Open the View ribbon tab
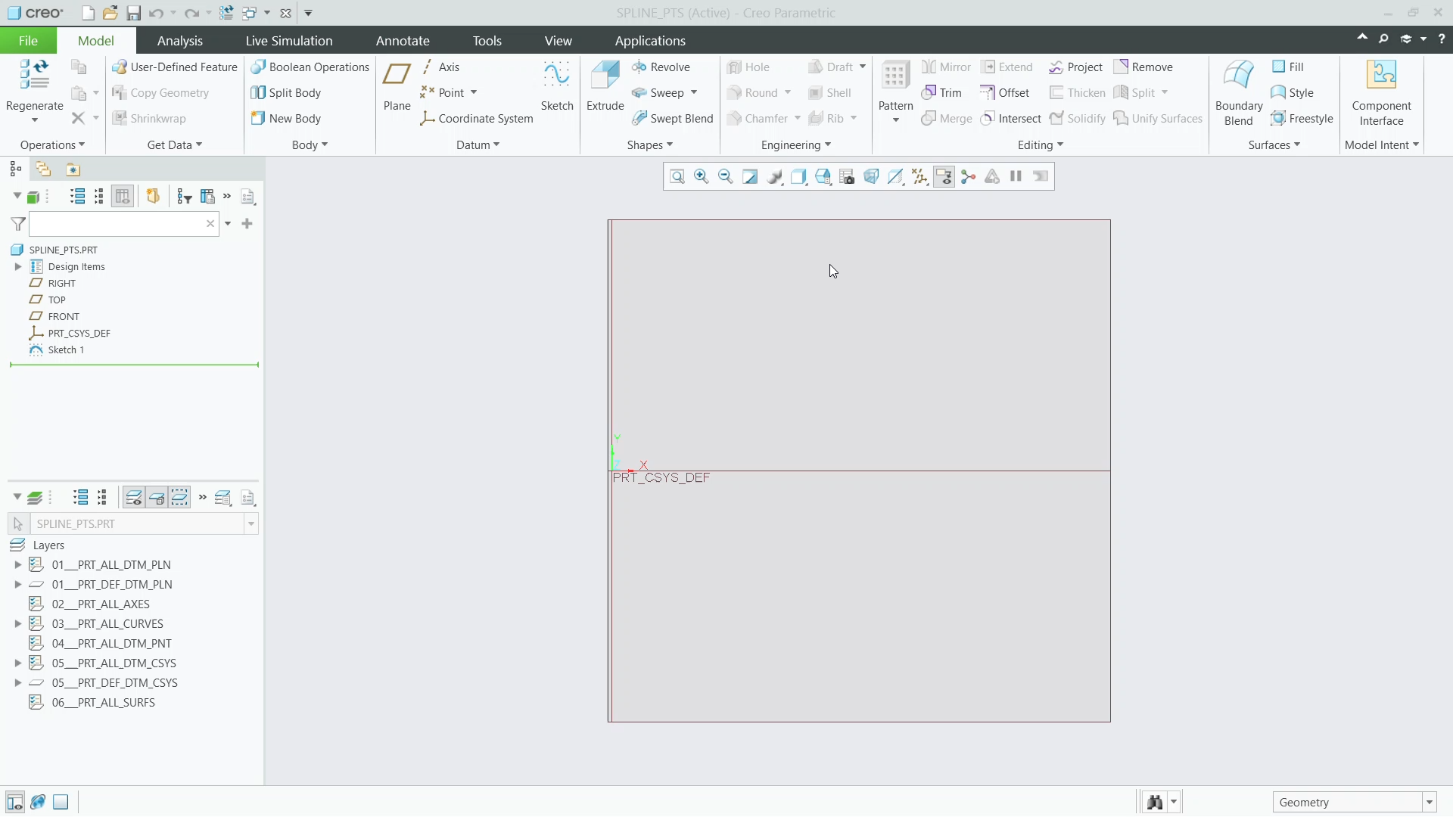1453x817 pixels. pos(558,41)
